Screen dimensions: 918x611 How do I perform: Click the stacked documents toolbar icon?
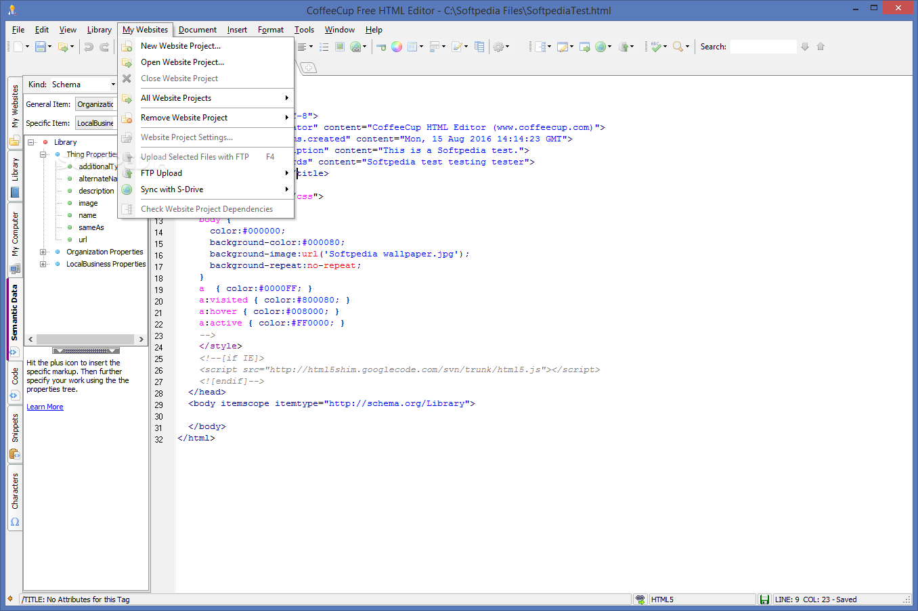pos(479,47)
